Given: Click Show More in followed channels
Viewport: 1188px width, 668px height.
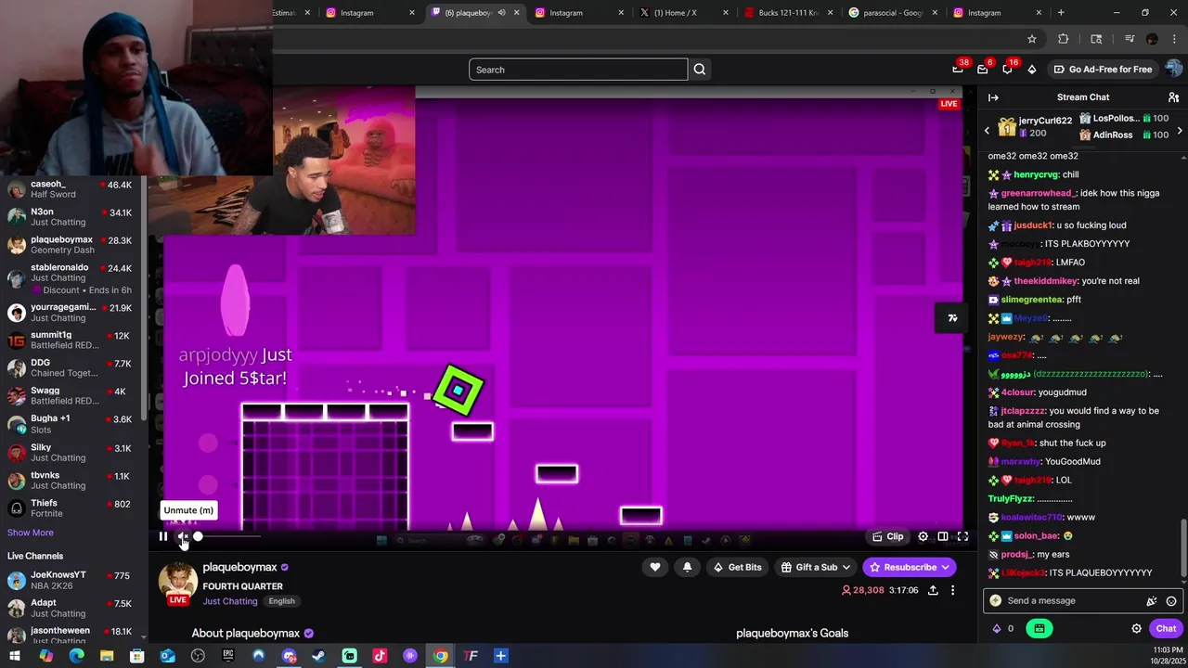Looking at the screenshot, I should click(x=31, y=533).
